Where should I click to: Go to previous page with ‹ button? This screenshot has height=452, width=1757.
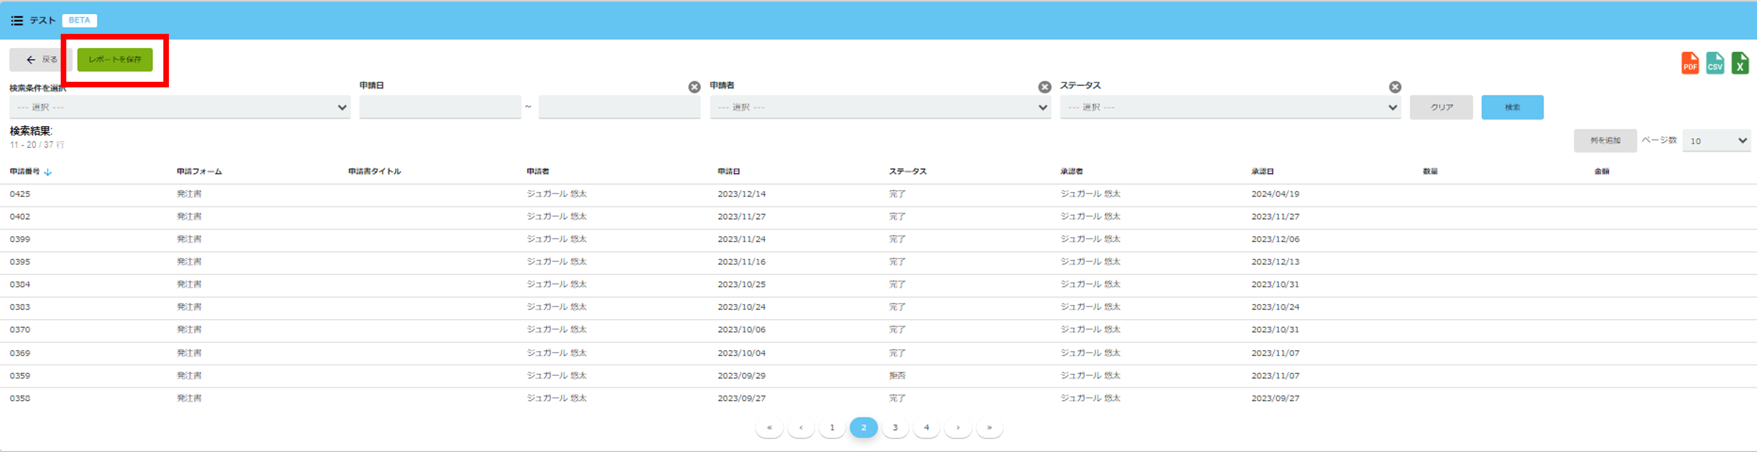click(801, 427)
